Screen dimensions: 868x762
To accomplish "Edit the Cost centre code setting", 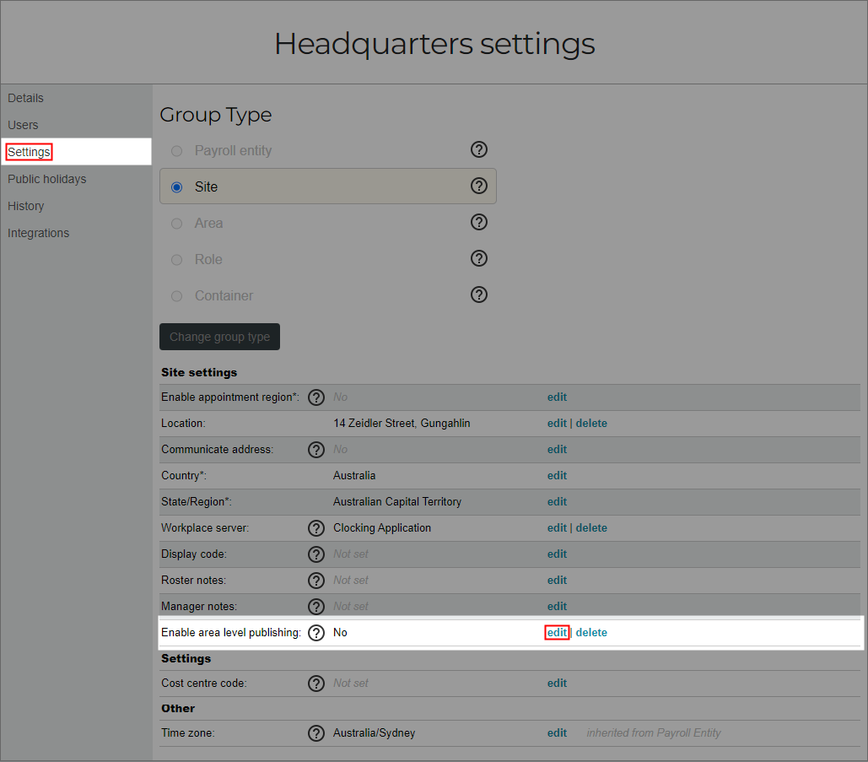I will (x=557, y=683).
